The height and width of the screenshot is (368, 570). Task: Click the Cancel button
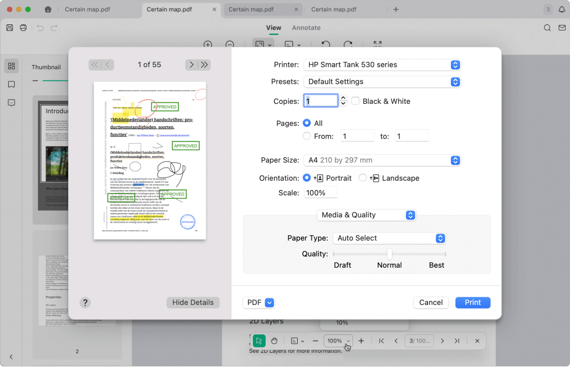coord(431,302)
